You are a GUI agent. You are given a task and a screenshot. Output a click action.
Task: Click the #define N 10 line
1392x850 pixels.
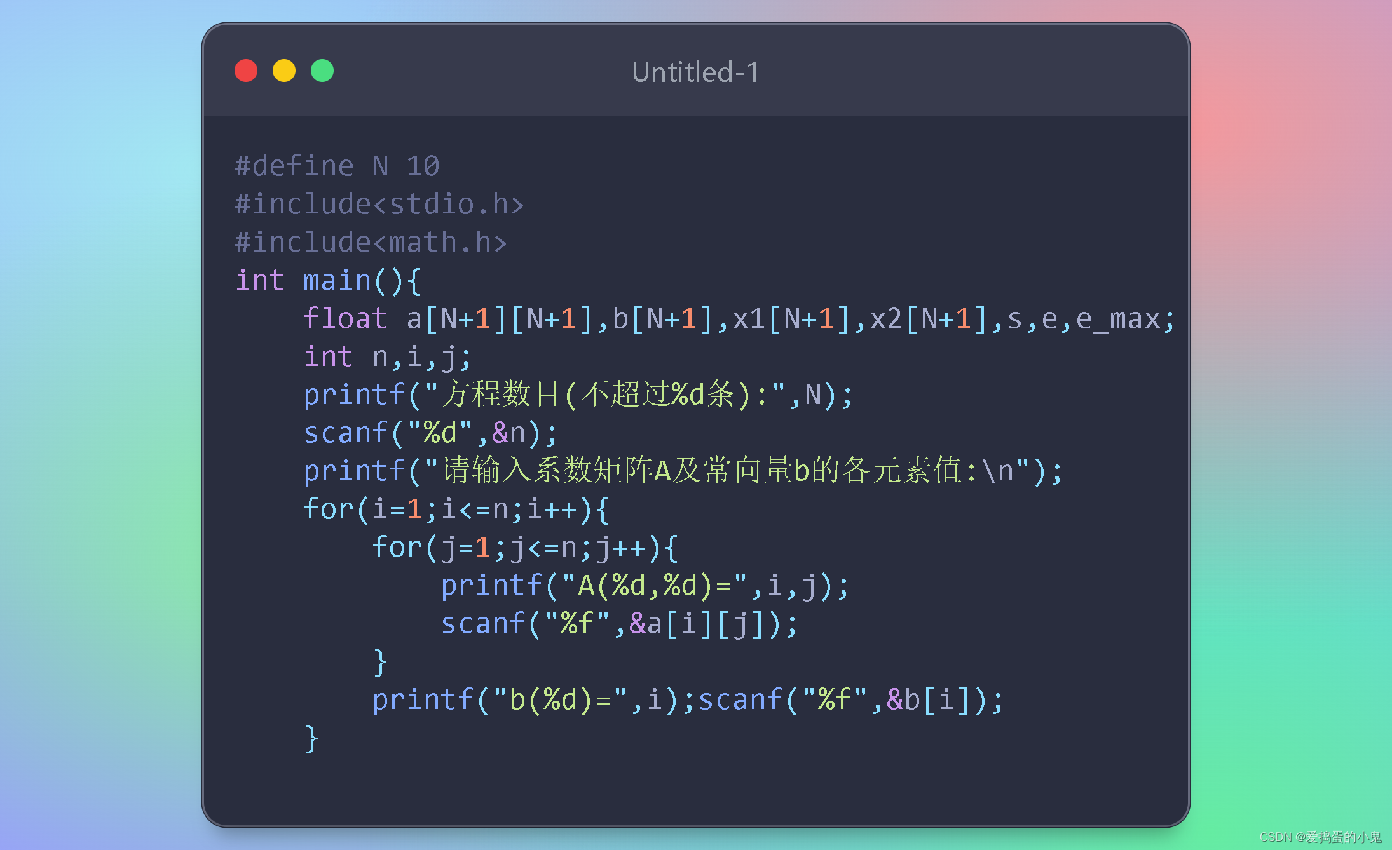coord(337,166)
